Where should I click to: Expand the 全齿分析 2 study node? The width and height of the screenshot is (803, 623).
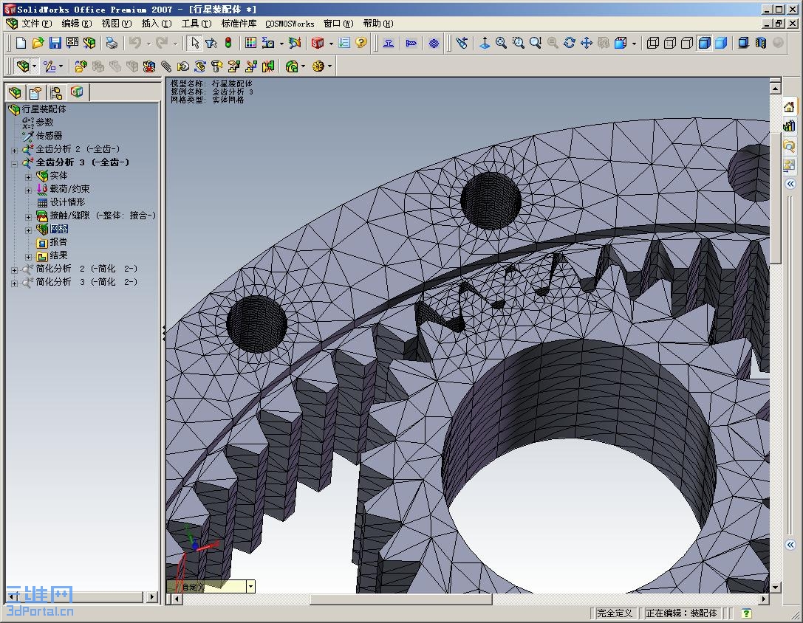coord(14,150)
